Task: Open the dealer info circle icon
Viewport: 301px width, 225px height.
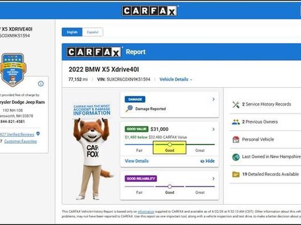Action: [41, 84]
